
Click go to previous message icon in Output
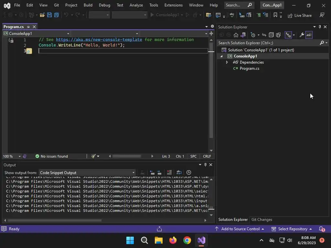point(152,172)
